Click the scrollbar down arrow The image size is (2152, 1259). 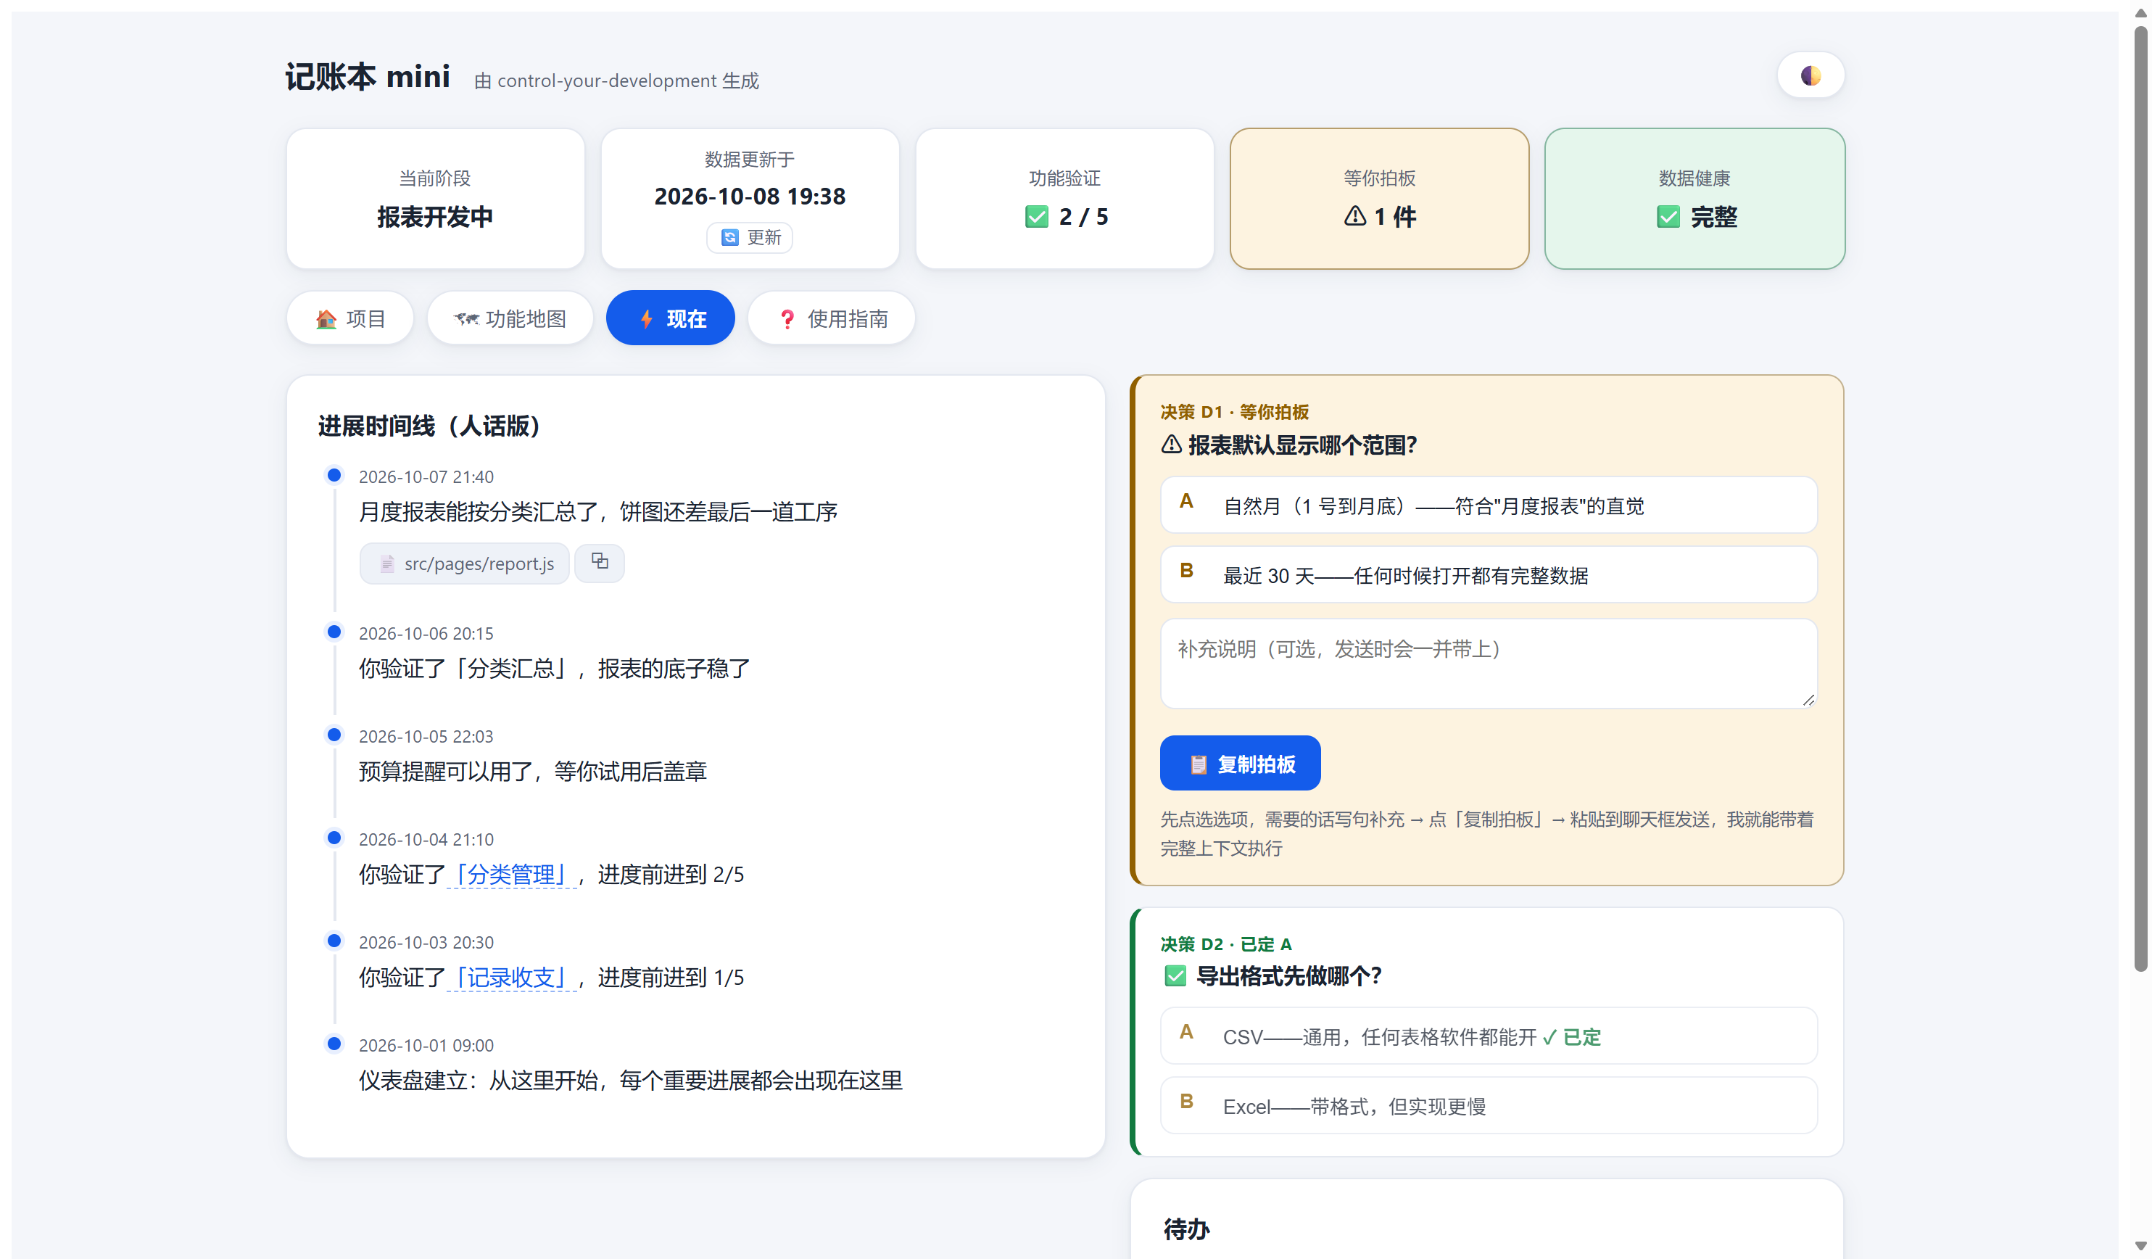click(2140, 1246)
